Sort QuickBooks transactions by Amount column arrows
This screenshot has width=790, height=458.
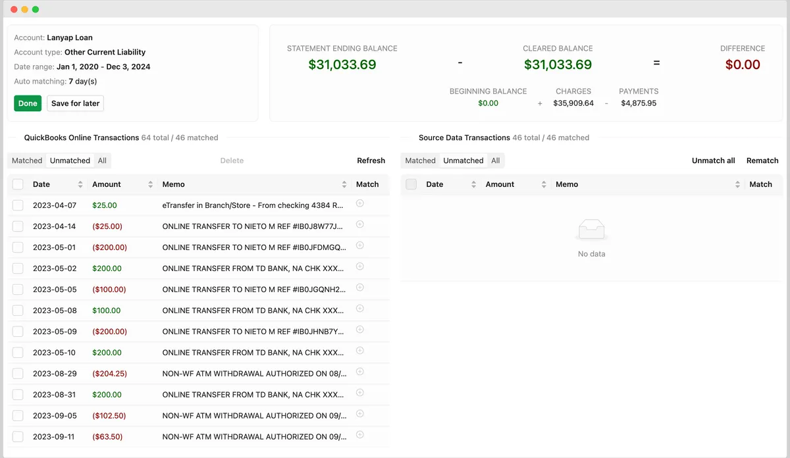tap(150, 184)
